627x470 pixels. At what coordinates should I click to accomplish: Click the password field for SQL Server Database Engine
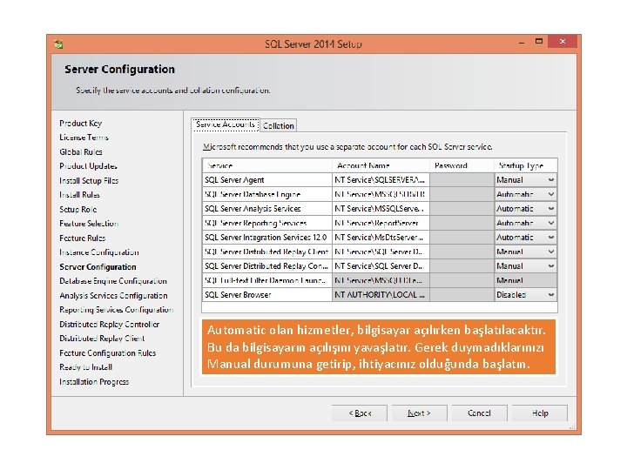(462, 194)
